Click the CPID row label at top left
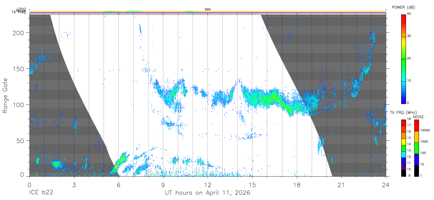This screenshot has width=434, height=200. coord(22,10)
